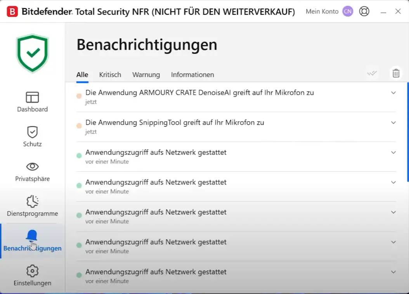
Task: Expand first Anwendungszugriff aufs Netzwerk notification
Action: coord(393,153)
